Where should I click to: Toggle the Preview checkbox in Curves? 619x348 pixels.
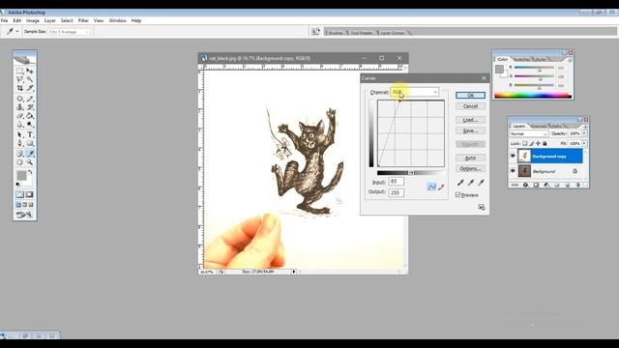pos(457,195)
